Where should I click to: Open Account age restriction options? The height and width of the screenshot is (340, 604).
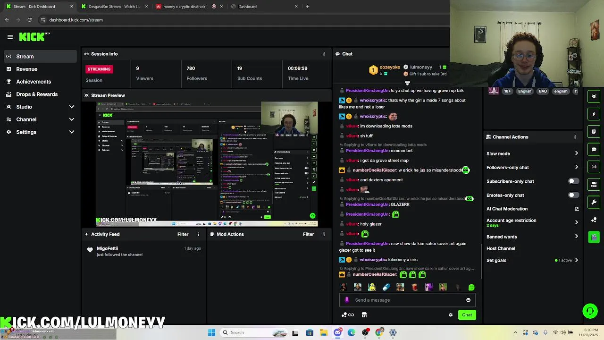tap(532, 222)
